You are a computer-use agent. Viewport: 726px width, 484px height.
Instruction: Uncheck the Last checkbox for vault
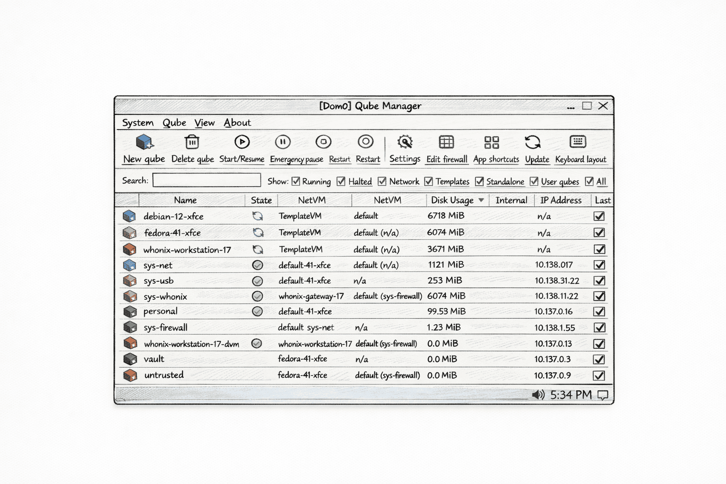coord(599,359)
